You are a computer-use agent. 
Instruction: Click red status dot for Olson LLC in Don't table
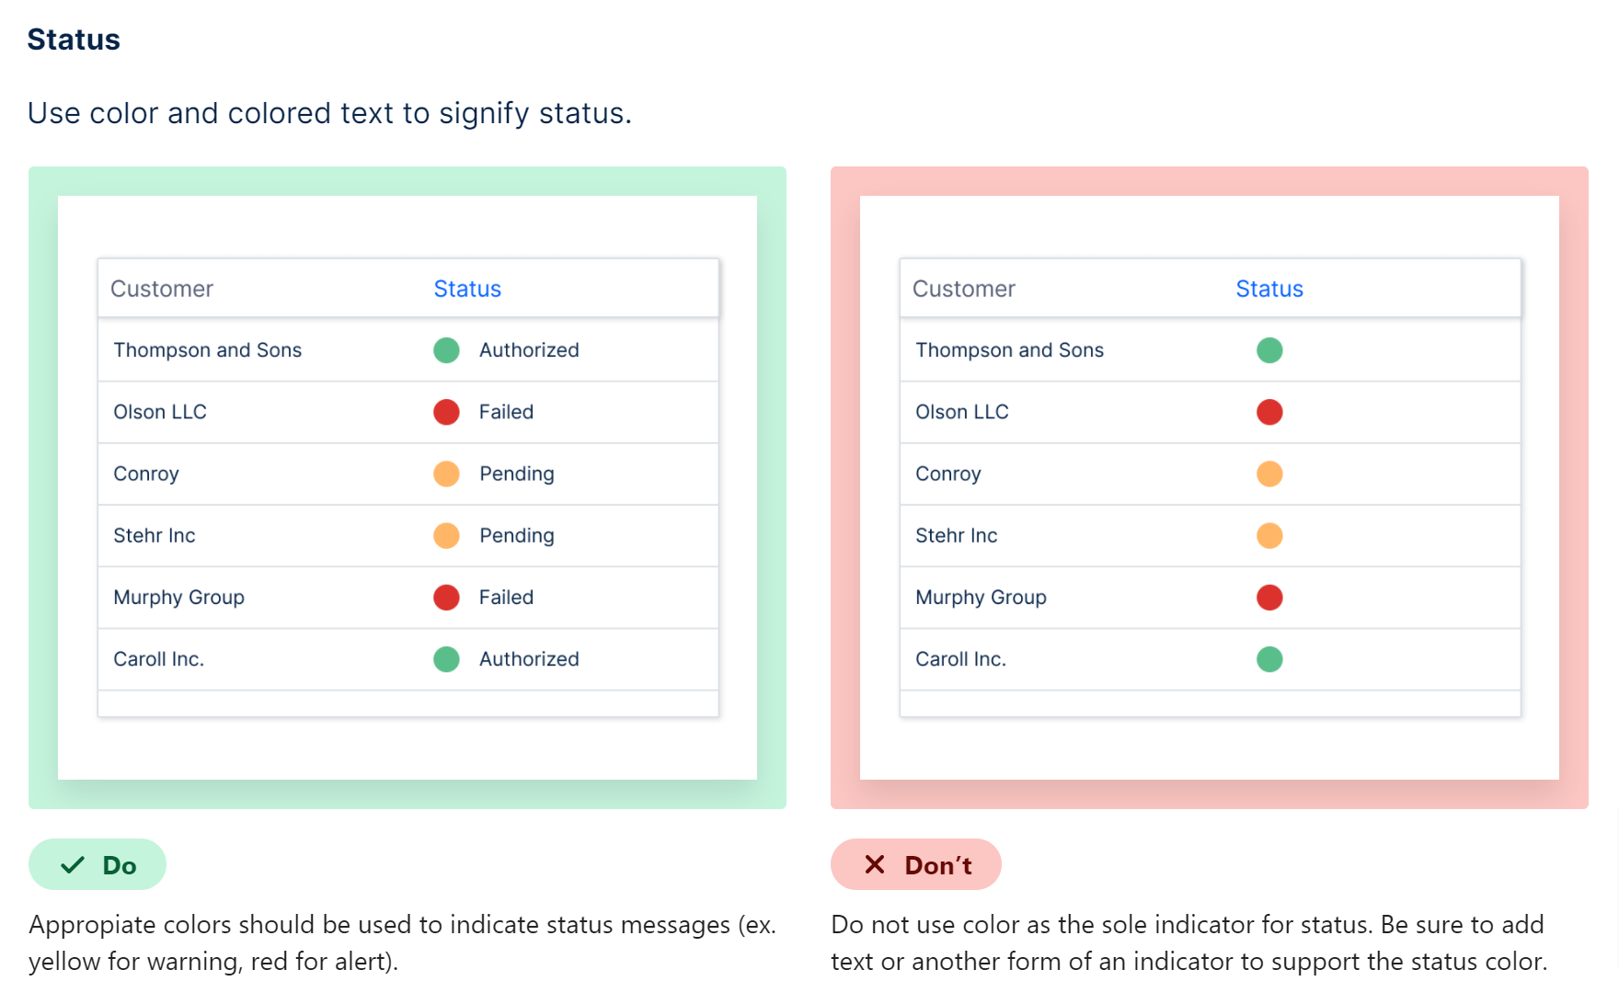coord(1269,412)
